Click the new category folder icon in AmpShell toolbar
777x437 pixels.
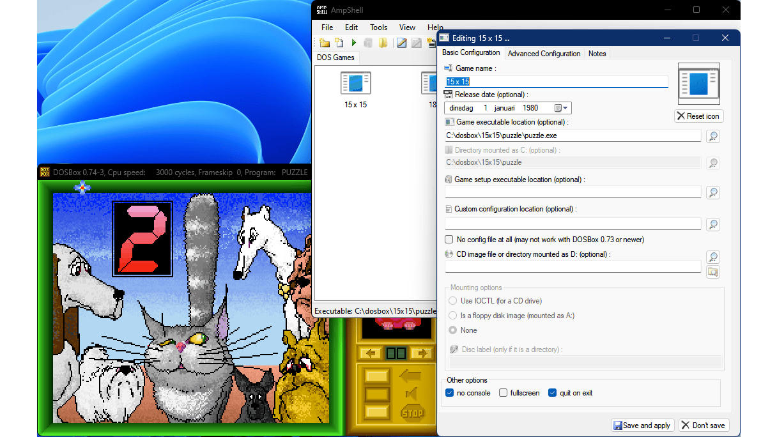(x=325, y=43)
